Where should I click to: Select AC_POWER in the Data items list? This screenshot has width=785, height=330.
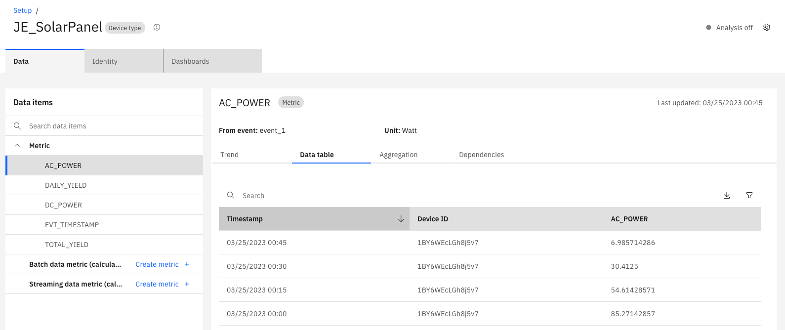pos(104,165)
